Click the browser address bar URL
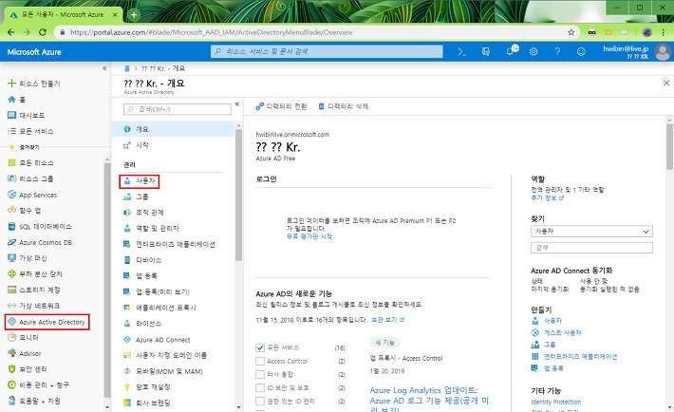 211,32
